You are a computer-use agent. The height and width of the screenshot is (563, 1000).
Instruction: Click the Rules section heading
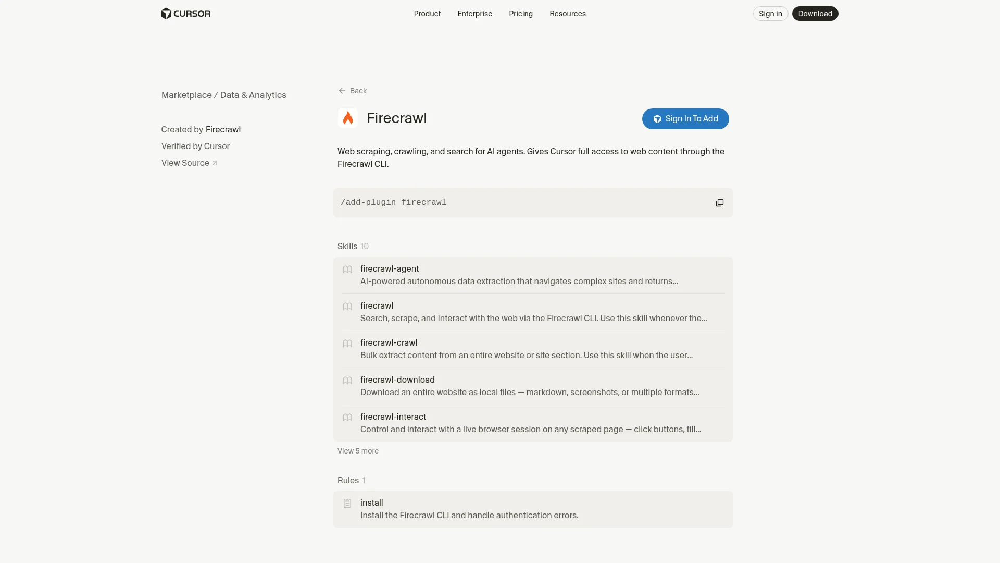tap(348, 480)
